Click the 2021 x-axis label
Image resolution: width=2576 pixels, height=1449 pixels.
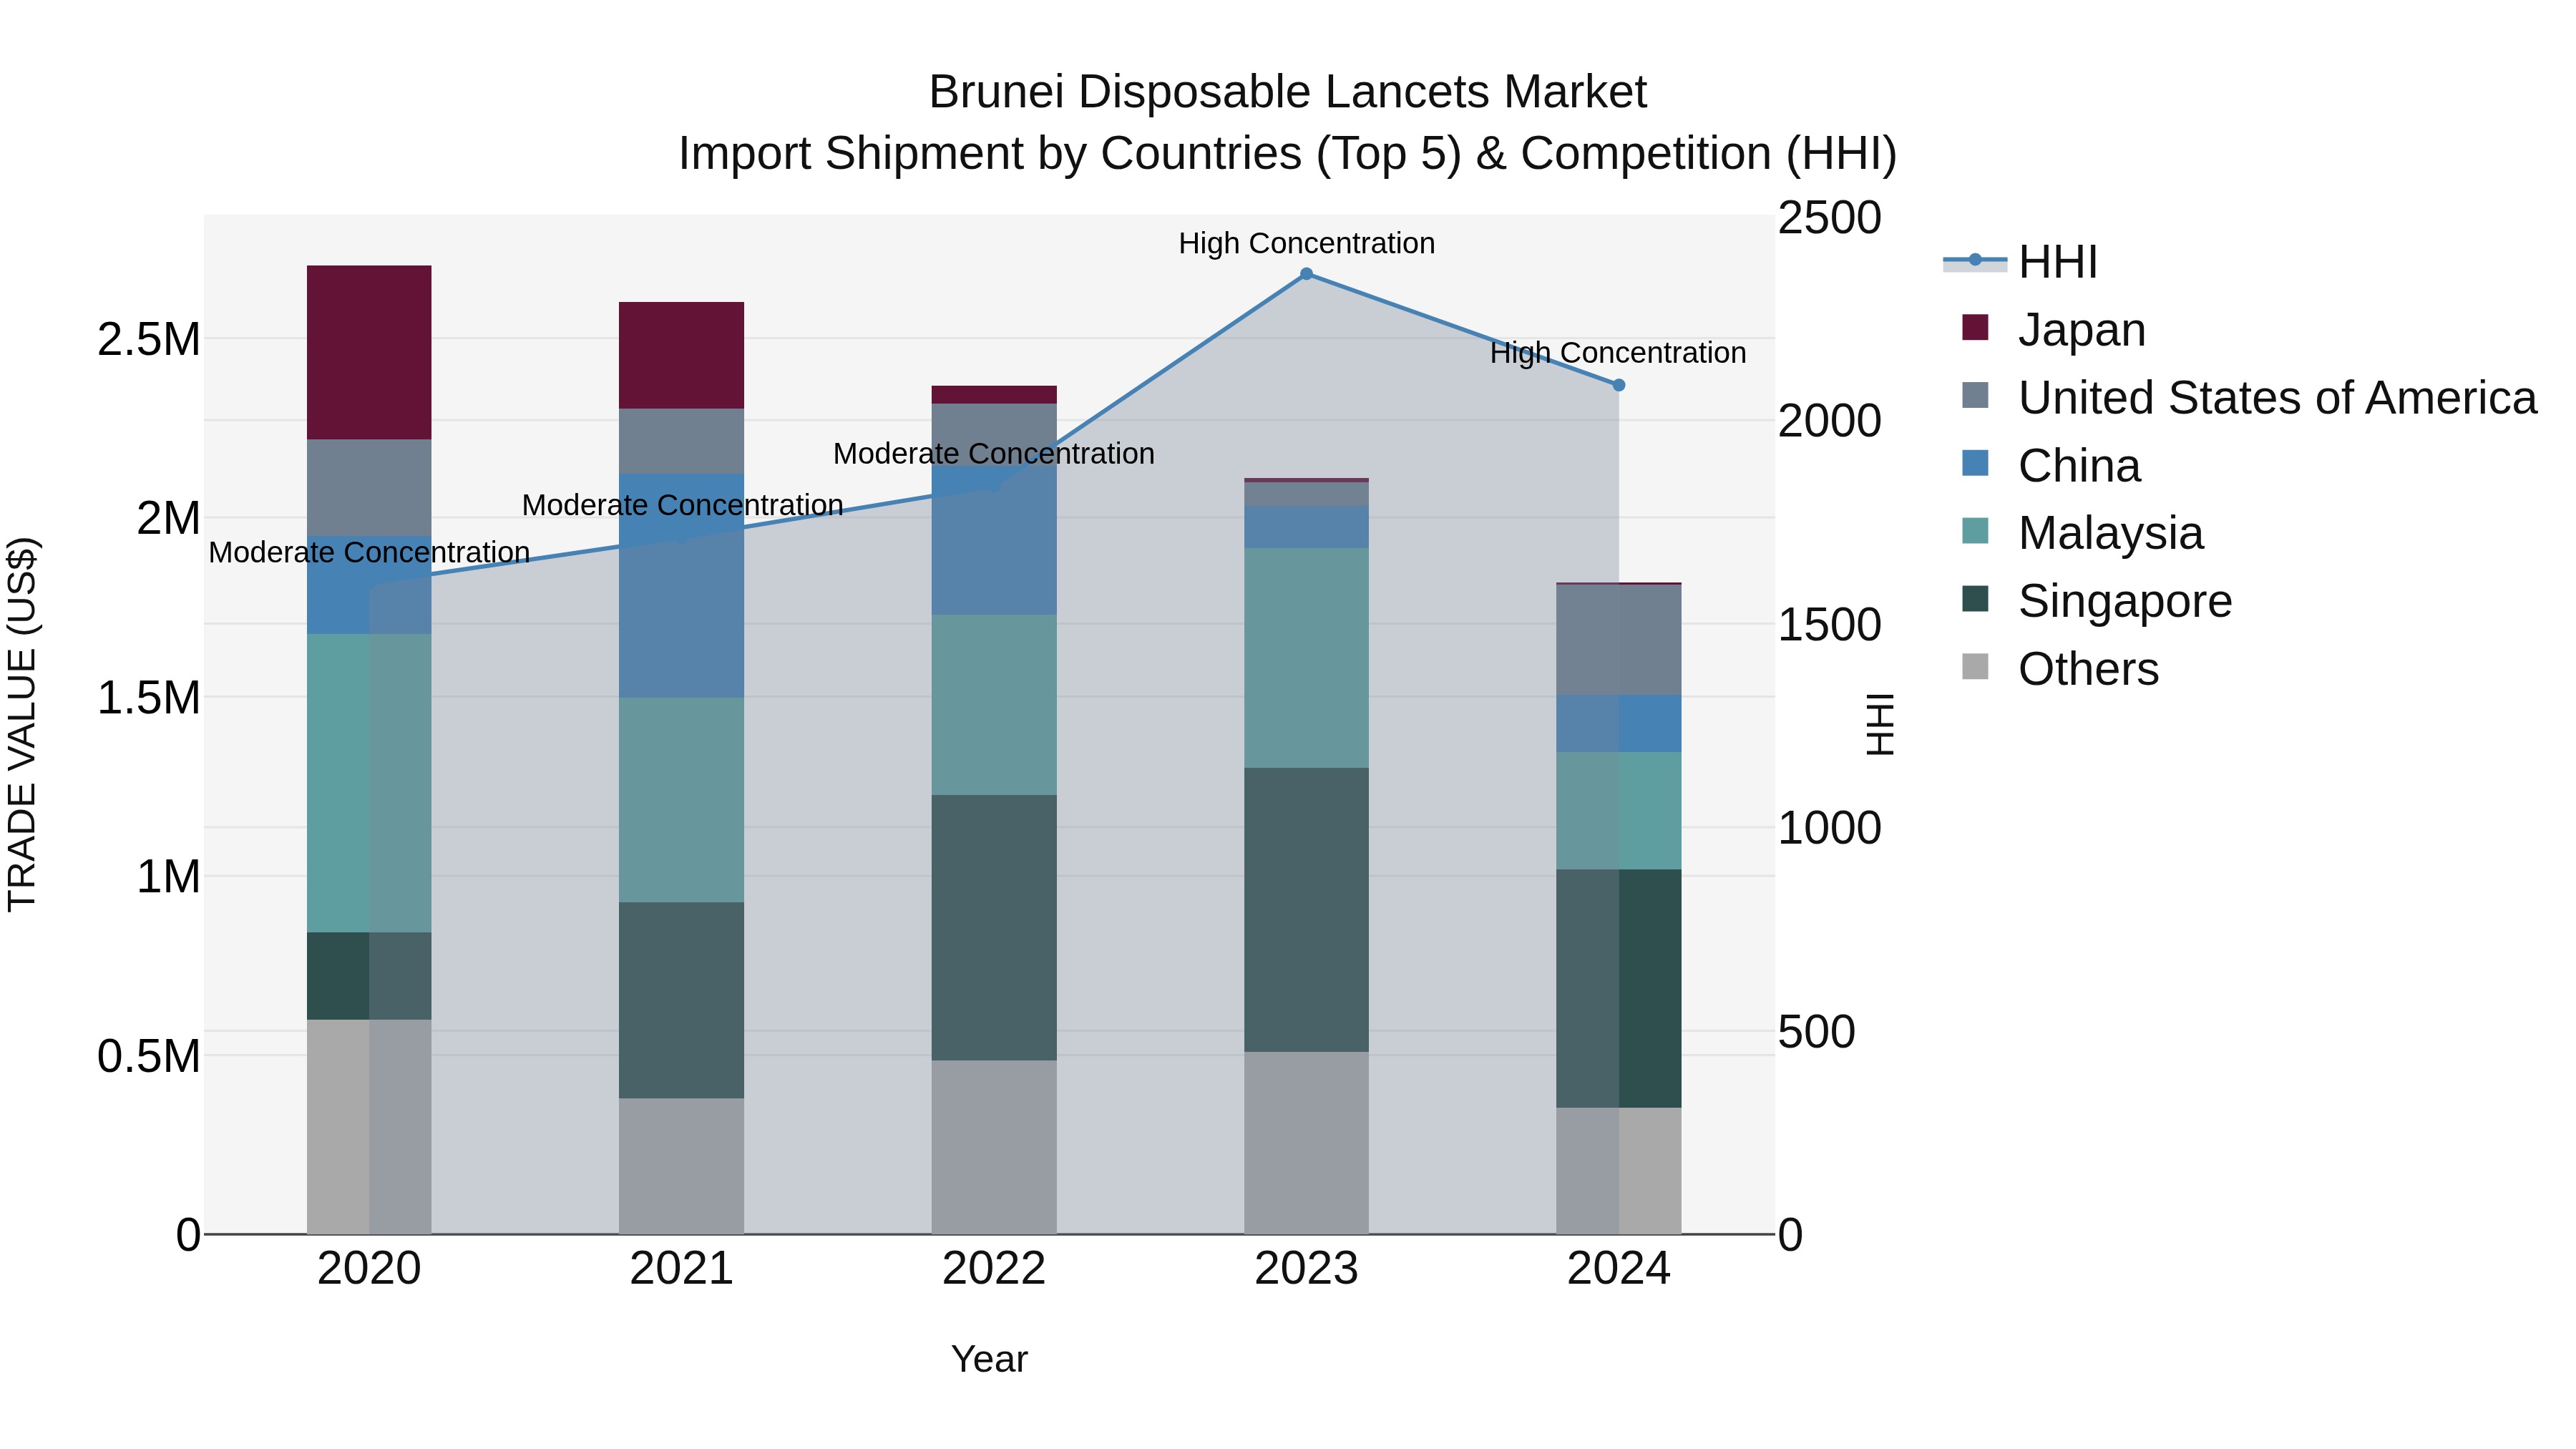(681, 1269)
